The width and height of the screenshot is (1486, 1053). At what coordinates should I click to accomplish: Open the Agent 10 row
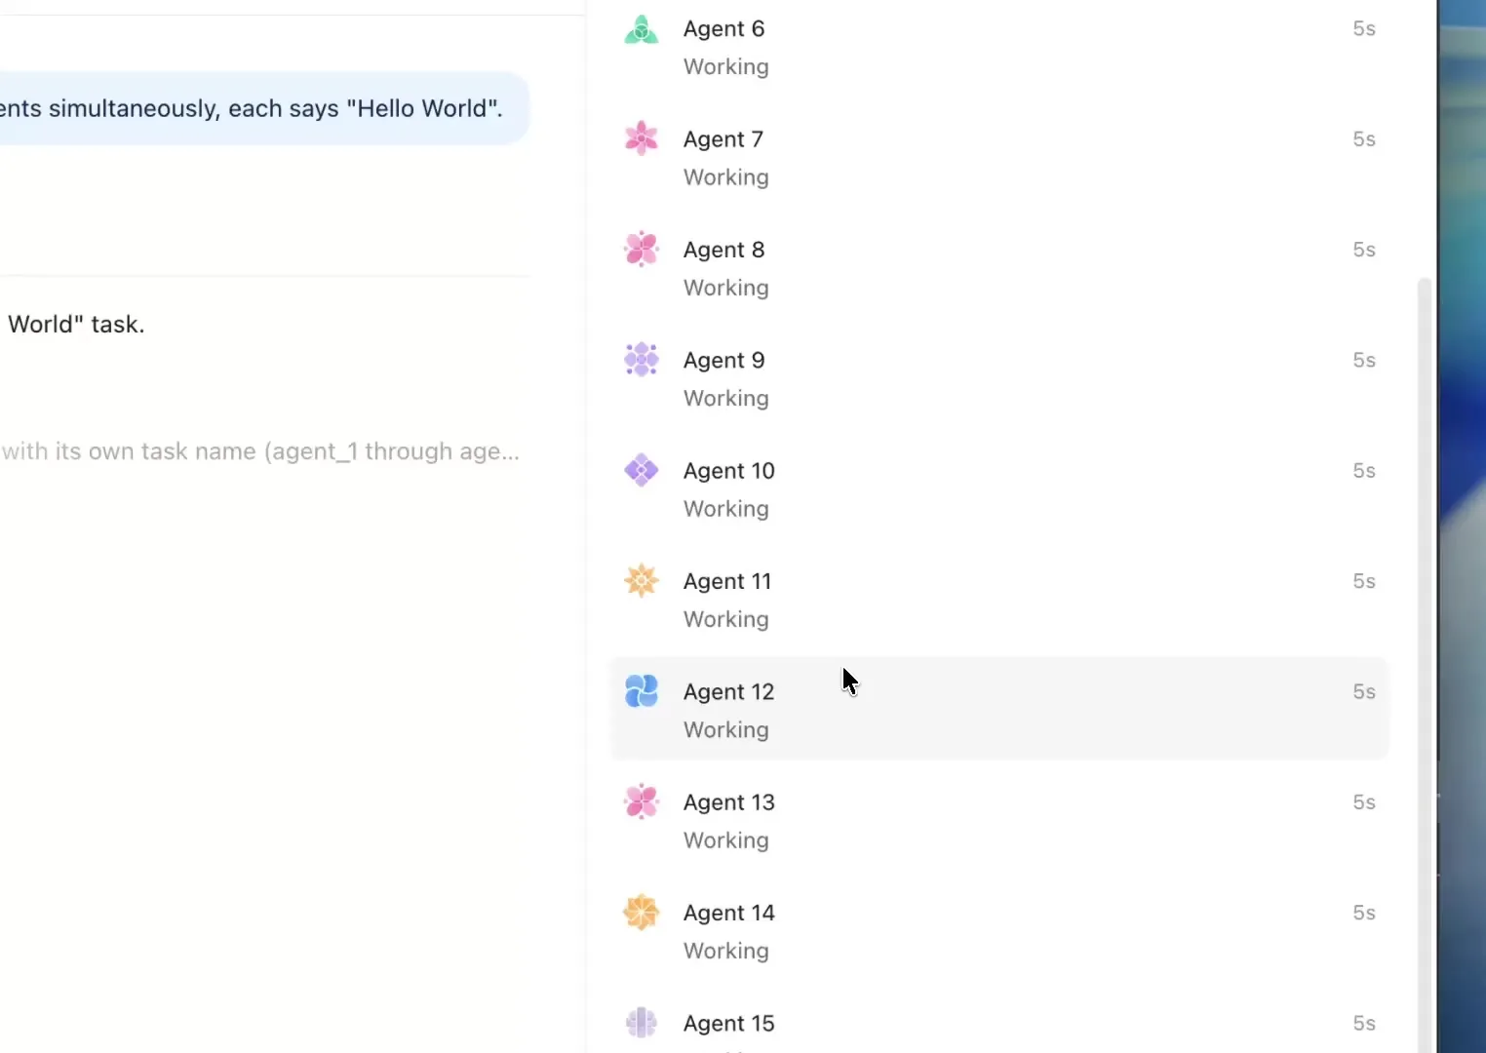pos(999,488)
